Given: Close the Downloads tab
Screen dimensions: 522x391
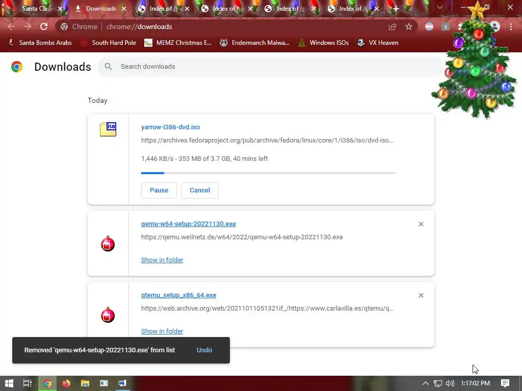Looking at the screenshot, I should tap(124, 9).
